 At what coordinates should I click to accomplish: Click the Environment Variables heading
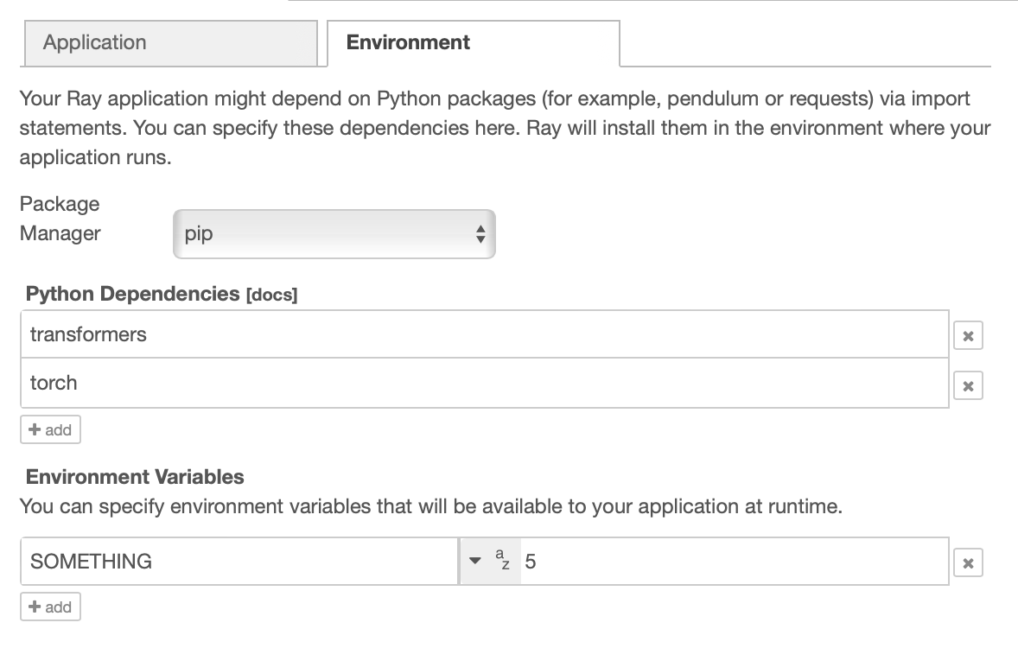pyautogui.click(x=135, y=477)
